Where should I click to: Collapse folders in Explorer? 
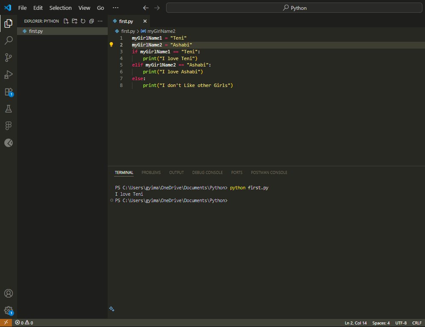click(91, 21)
